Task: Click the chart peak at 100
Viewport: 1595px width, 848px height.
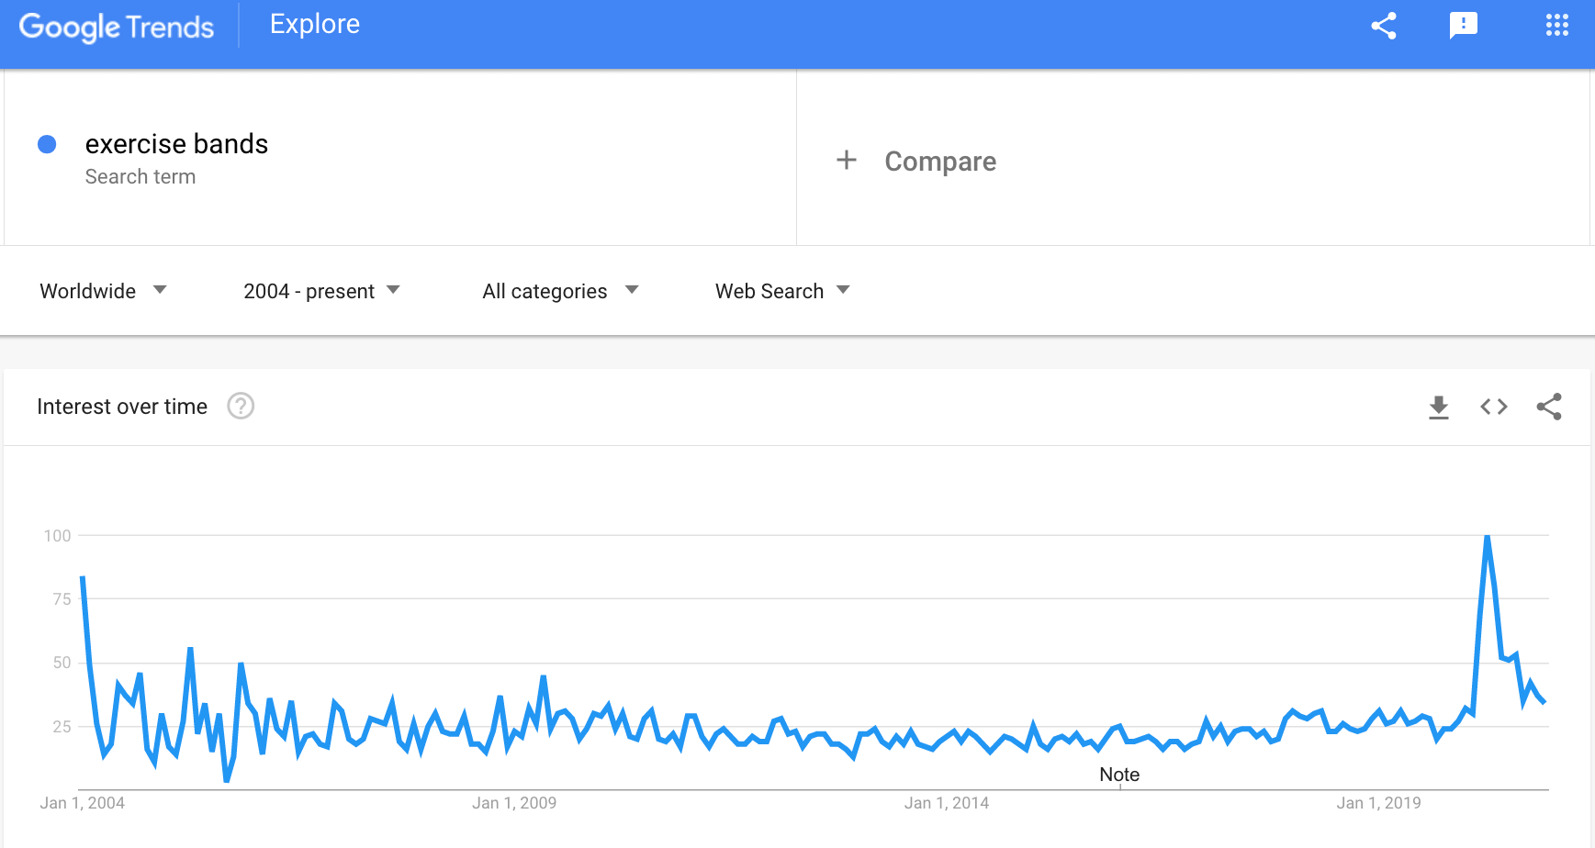Action: [x=1487, y=537]
